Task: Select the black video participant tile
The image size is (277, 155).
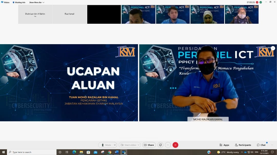Action: (104, 14)
